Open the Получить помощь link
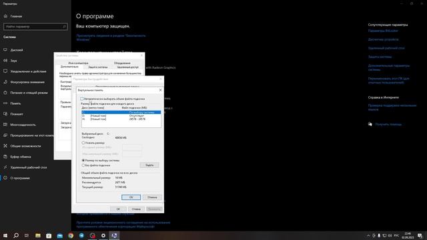 click(388, 125)
